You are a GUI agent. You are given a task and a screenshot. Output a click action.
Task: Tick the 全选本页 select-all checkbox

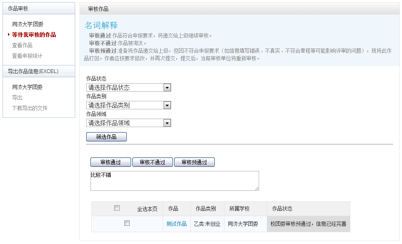117,208
